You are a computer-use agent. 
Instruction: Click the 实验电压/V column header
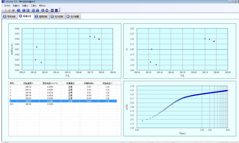[108, 83]
